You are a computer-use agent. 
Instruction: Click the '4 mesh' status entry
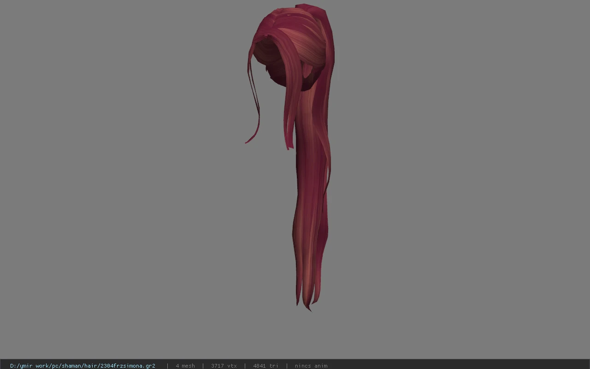pyautogui.click(x=185, y=366)
